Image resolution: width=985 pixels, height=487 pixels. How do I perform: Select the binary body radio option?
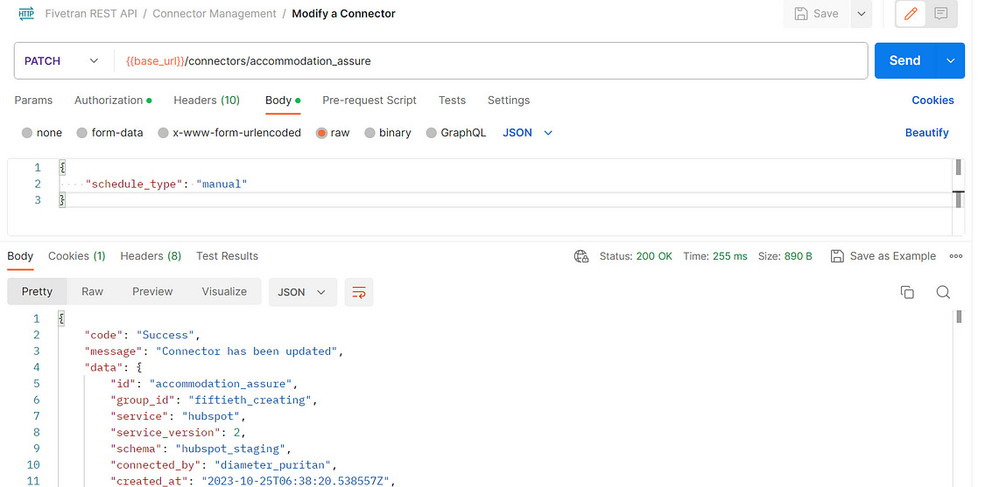[370, 133]
